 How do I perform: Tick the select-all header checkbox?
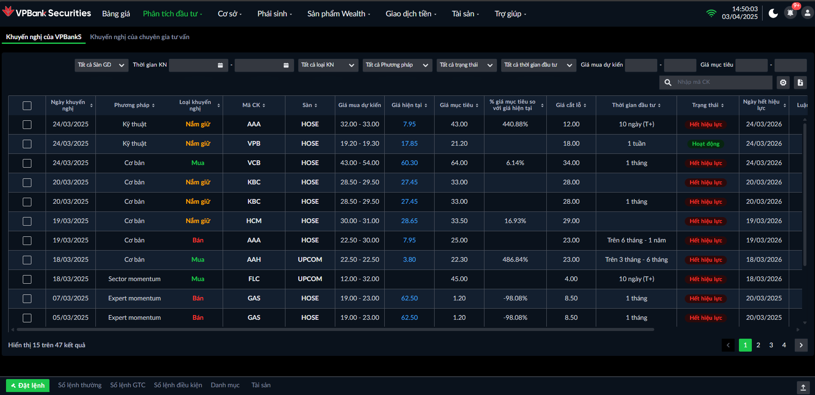27,105
